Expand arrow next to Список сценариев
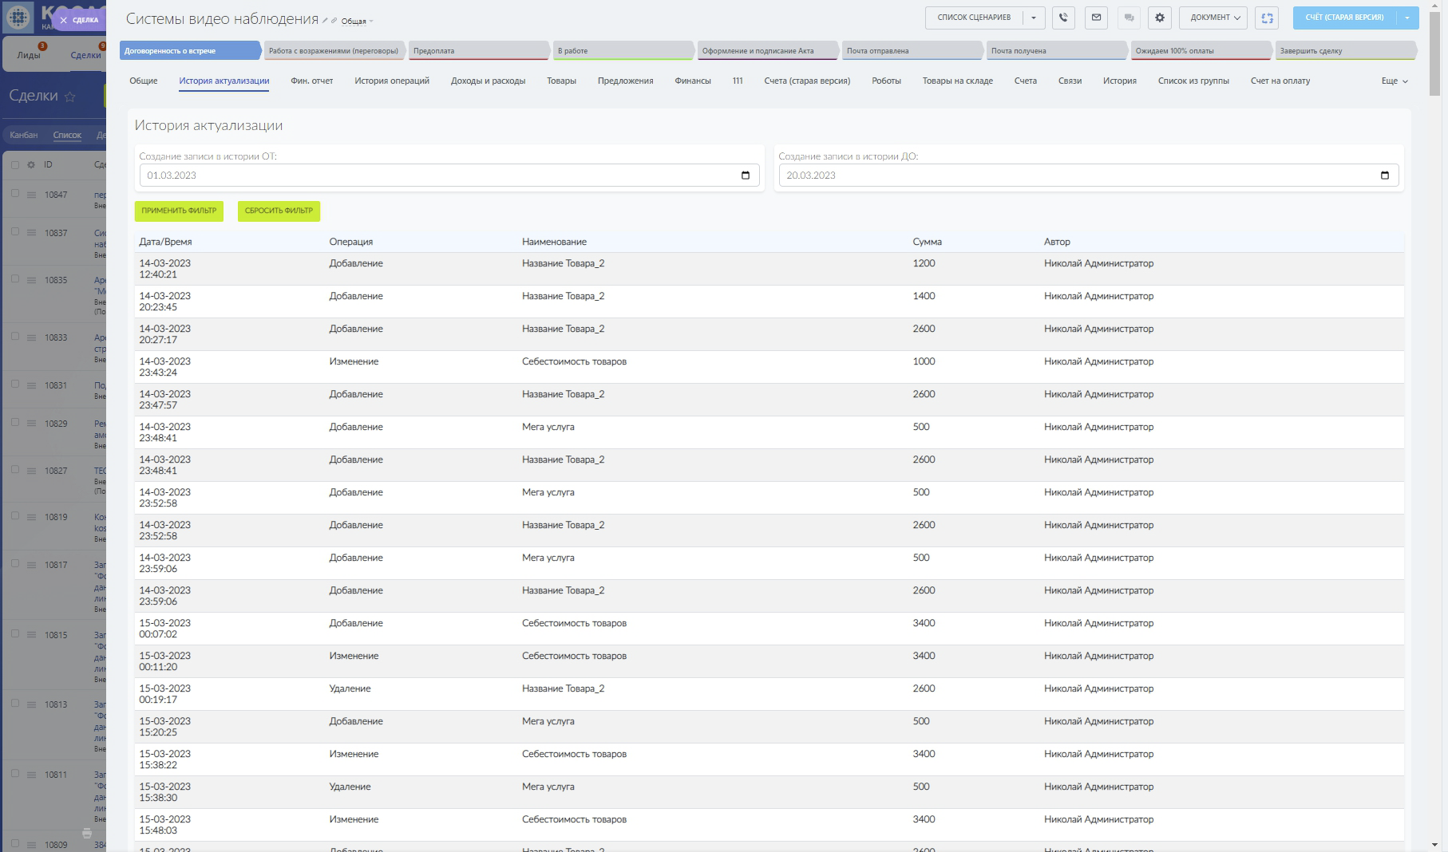1448x852 pixels. click(x=1034, y=18)
